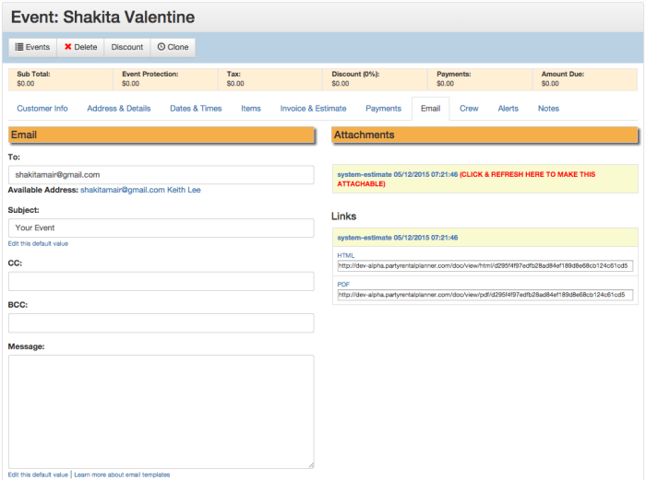Click inside the To email field
Screen dimensions: 646x480
161,174
